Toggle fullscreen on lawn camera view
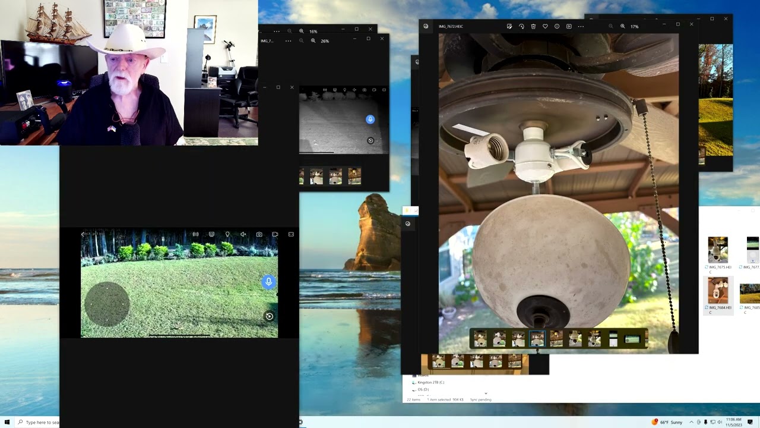This screenshot has width=760, height=428. (291, 234)
